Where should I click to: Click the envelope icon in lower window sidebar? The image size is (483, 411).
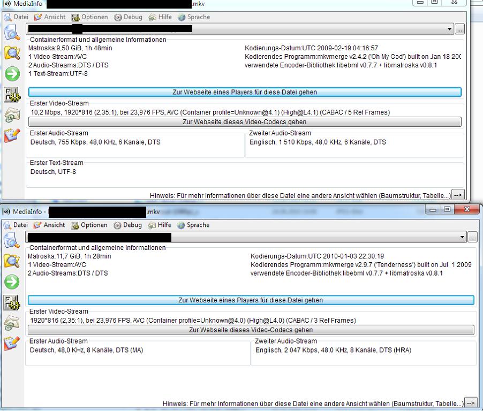tap(12, 323)
